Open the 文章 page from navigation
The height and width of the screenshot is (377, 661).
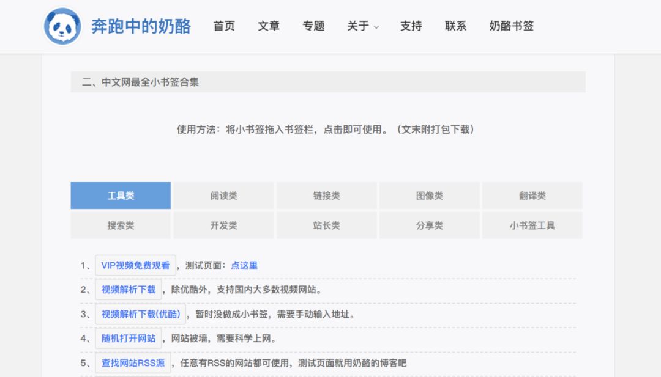[x=268, y=26]
